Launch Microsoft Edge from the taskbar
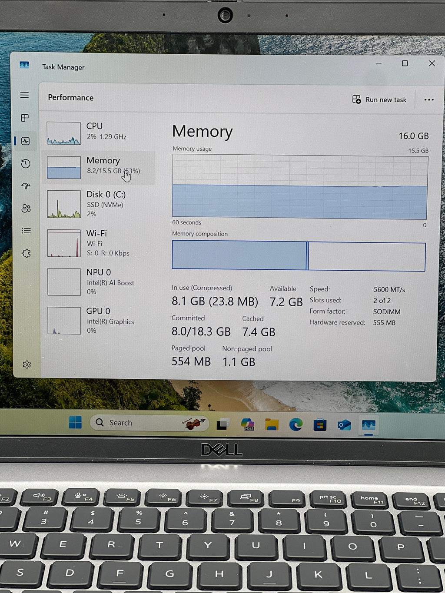This screenshot has height=593, width=445. click(296, 424)
